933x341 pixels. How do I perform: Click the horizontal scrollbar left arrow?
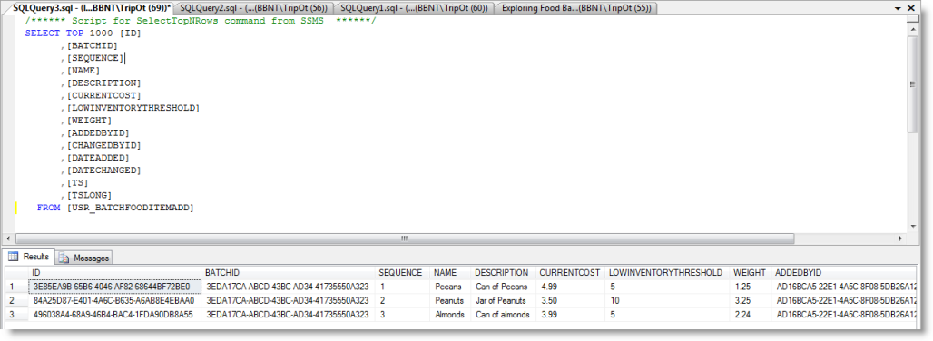tap(9, 239)
